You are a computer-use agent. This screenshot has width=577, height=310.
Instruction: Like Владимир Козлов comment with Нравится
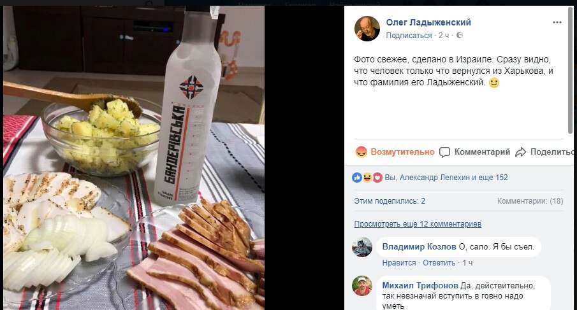tap(399, 263)
